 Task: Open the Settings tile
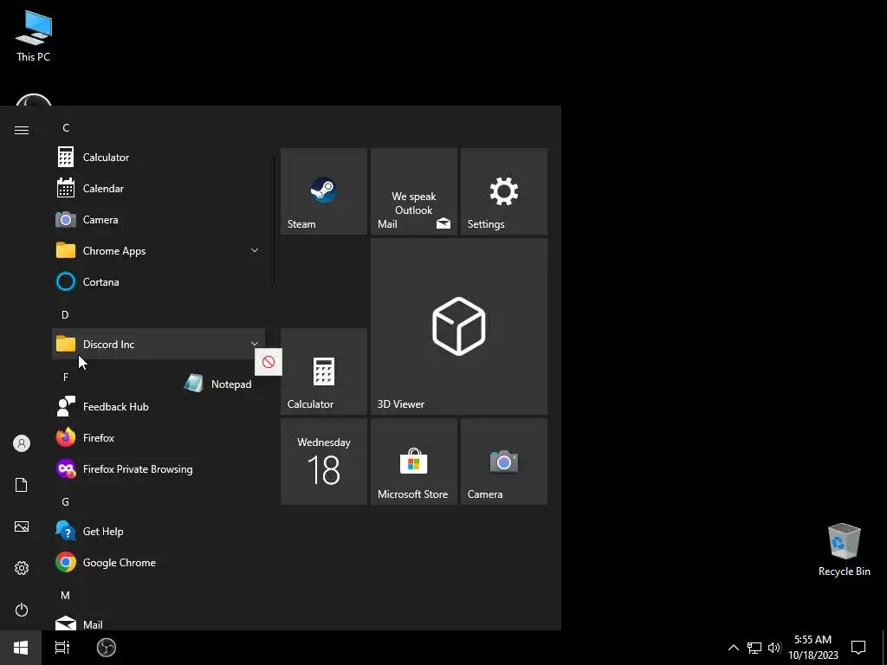(503, 191)
